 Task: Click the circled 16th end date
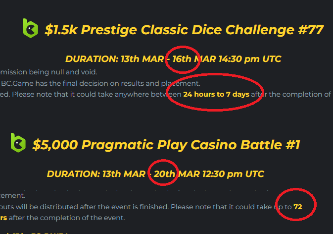coord(182,59)
